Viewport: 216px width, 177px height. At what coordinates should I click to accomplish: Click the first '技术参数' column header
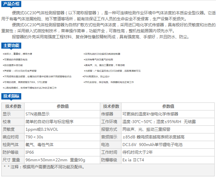pos(13,106)
